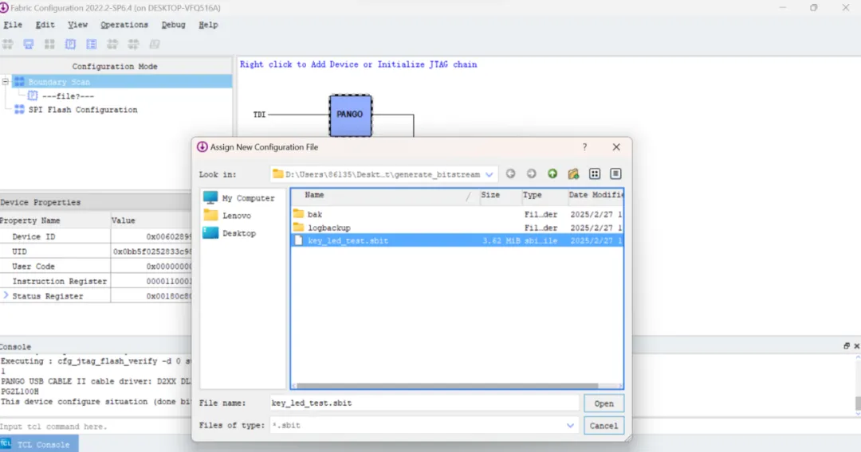Viewport: 861px width, 452px height.
Task: Open the Files of type dropdown
Action: pyautogui.click(x=570, y=425)
